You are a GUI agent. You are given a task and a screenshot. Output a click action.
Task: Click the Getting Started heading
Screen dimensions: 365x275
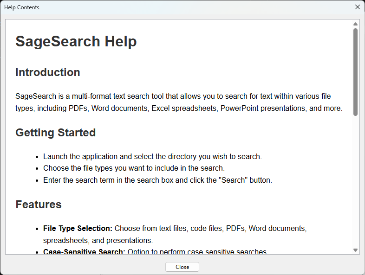[55, 133]
